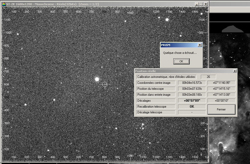250x164 pixels.
Task: Click the Décalage telescope dash field
Action: (192, 112)
